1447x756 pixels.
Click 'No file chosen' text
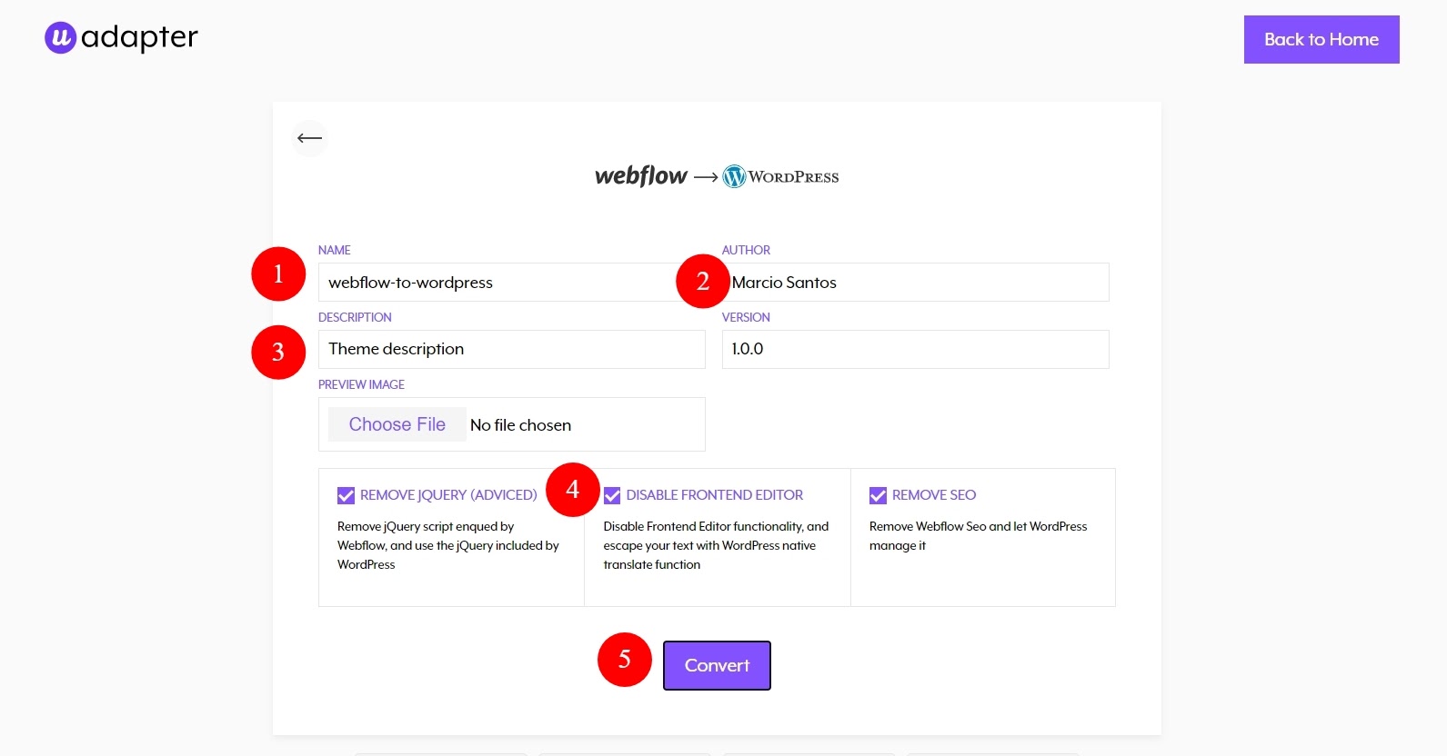pyautogui.click(x=520, y=425)
